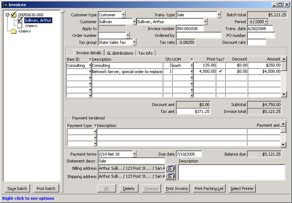Click the Tax rate 0.08250 value

tap(186, 42)
